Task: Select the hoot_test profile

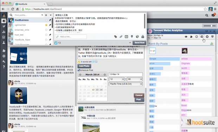Action: (30, 35)
